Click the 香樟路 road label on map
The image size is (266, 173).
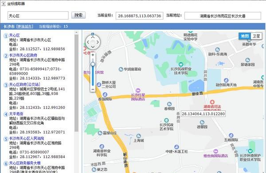[197, 94]
